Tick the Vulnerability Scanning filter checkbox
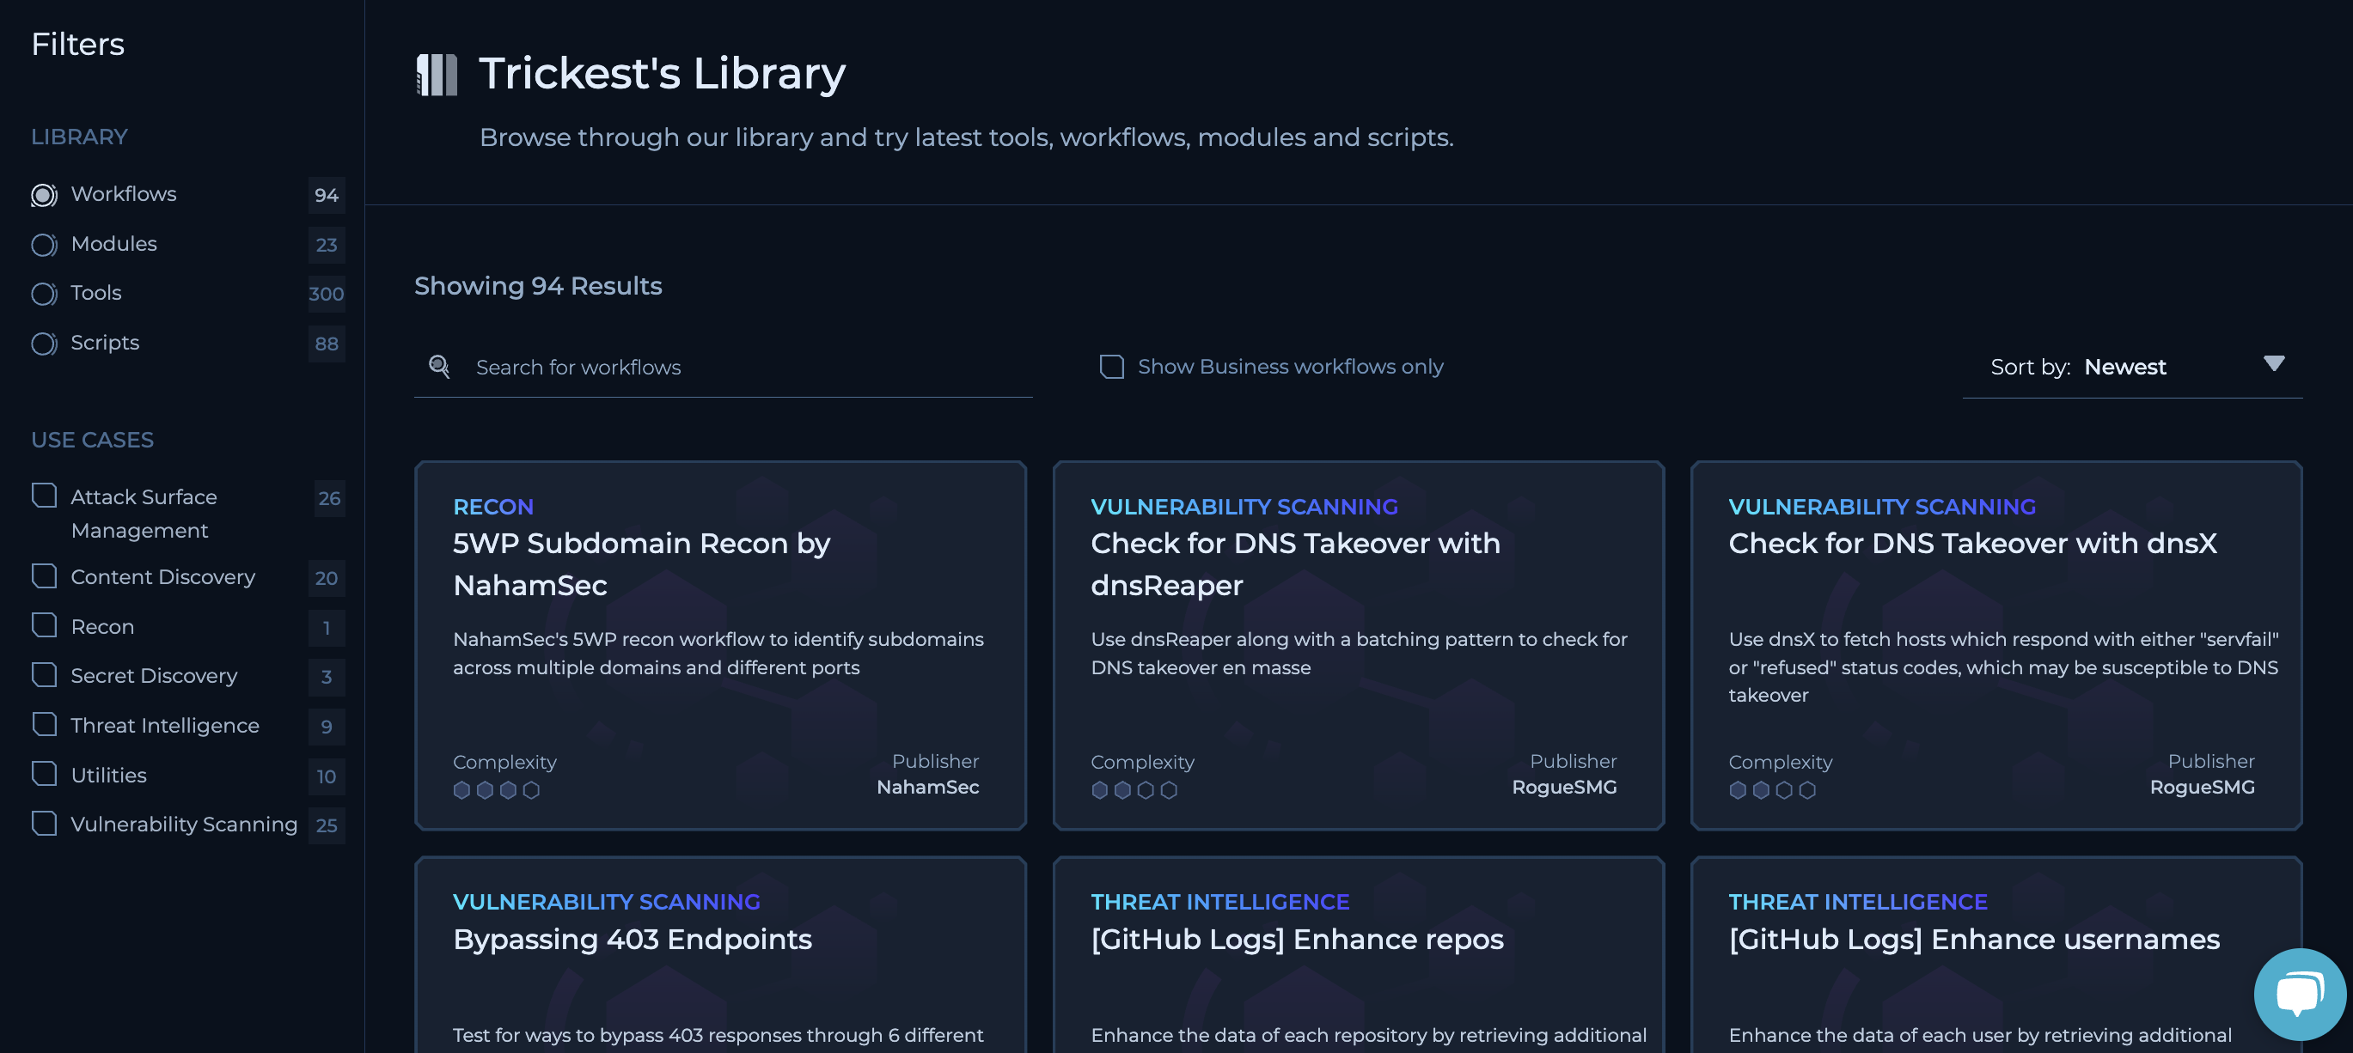Image resolution: width=2353 pixels, height=1053 pixels. pos(44,824)
